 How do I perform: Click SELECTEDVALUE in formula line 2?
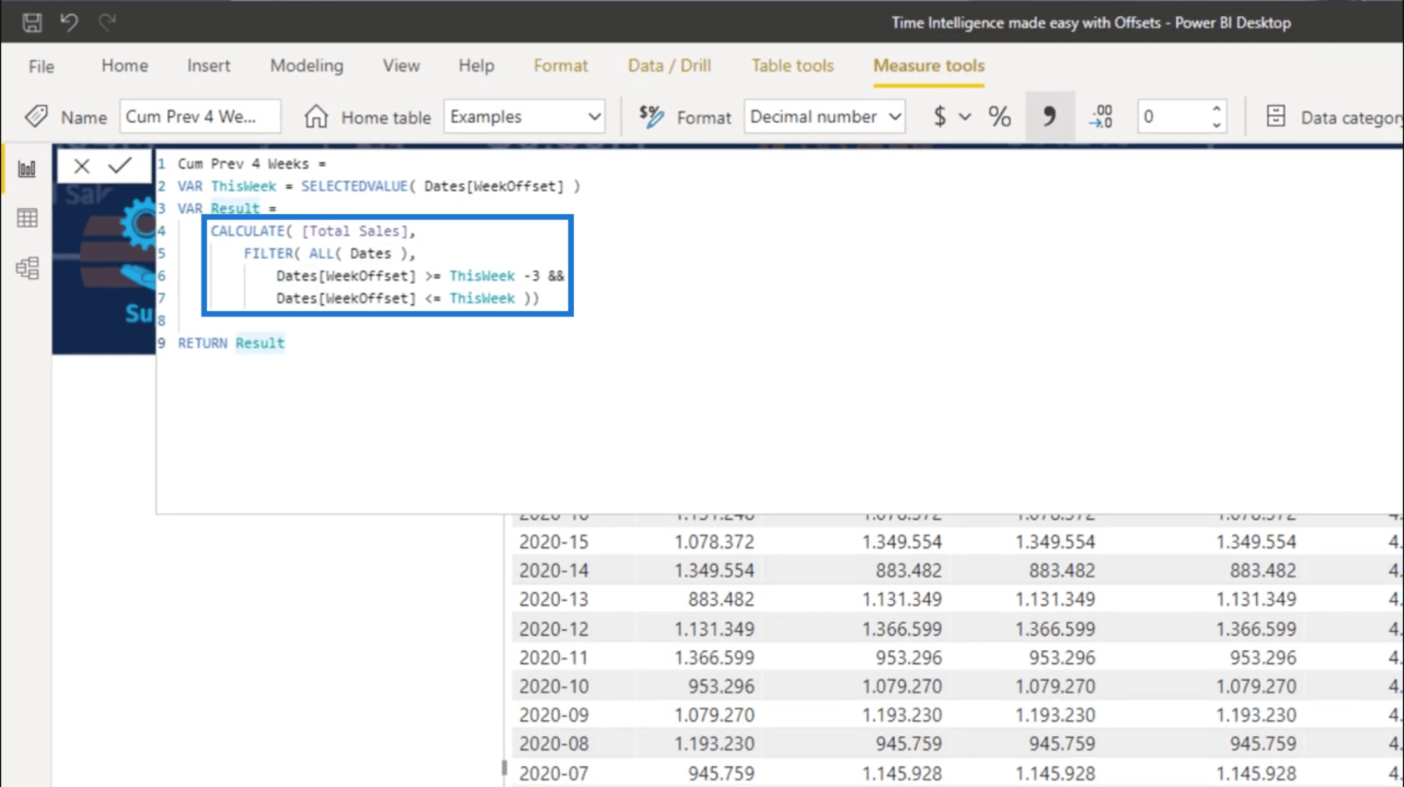pyautogui.click(x=354, y=186)
